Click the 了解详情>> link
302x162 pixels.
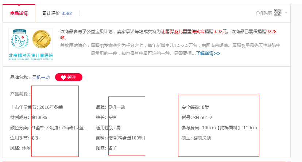(x=208, y=53)
